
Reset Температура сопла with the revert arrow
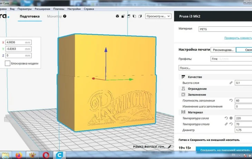pyautogui.click(x=226, y=118)
